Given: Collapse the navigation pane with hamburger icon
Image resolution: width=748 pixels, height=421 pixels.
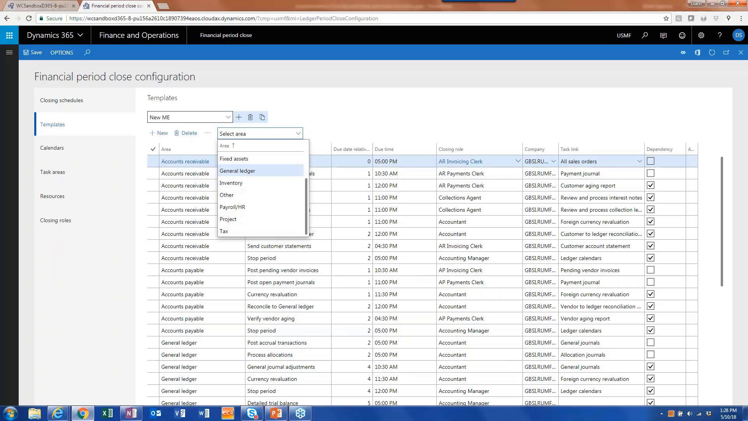Looking at the screenshot, I should point(9,52).
